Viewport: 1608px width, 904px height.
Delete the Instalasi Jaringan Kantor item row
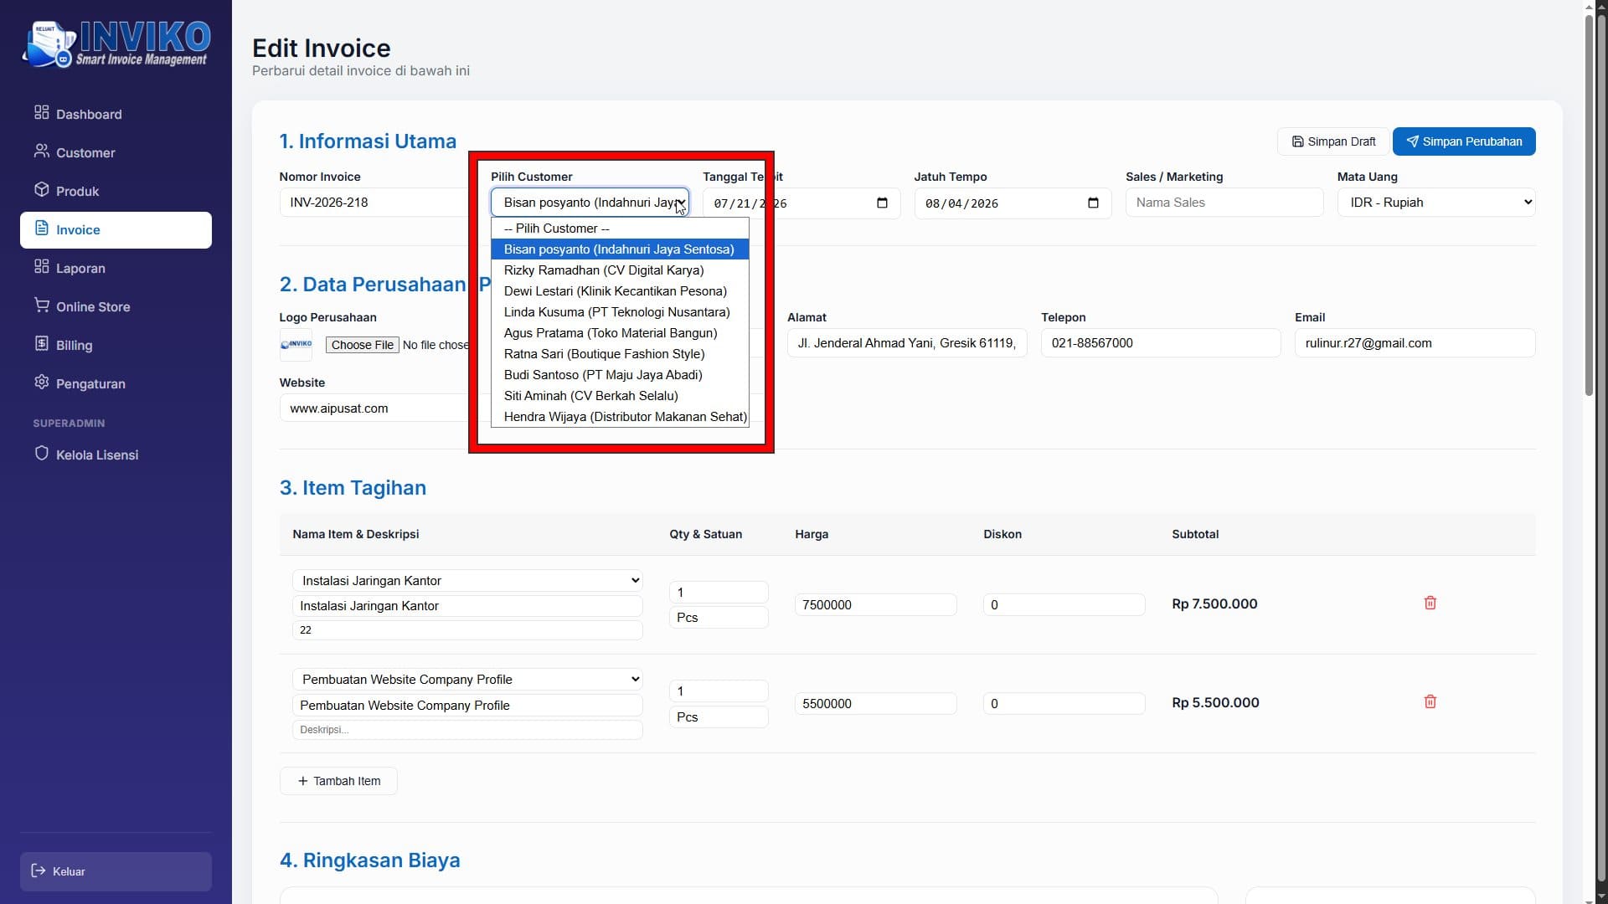point(1430,603)
